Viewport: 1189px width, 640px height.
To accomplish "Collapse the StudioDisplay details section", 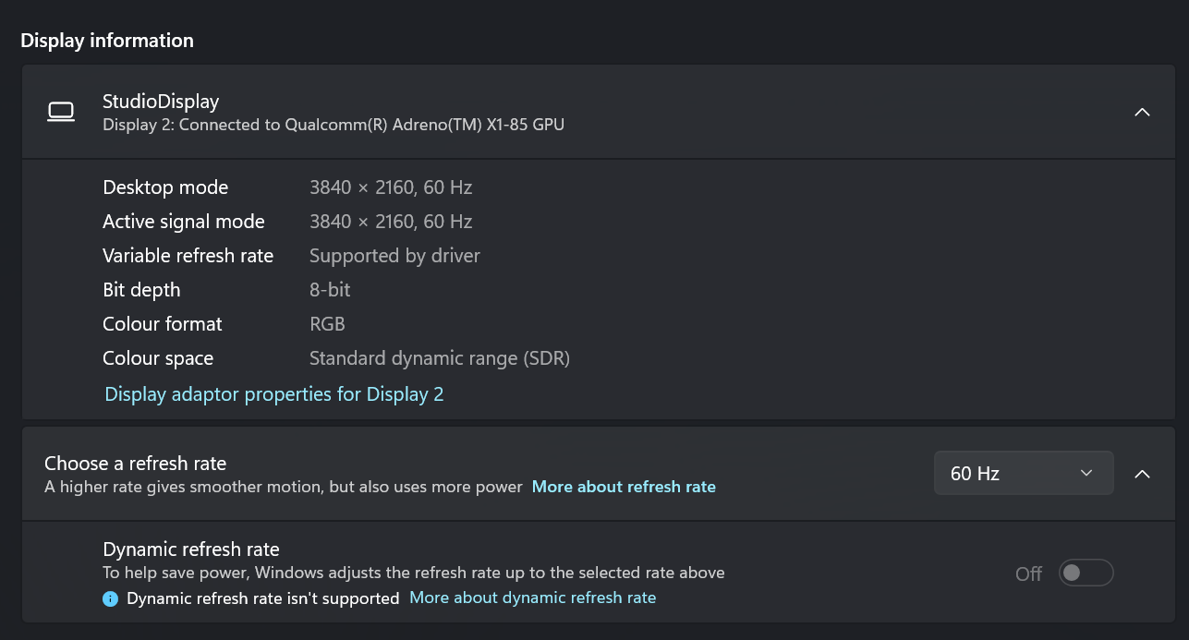I will click(1142, 112).
